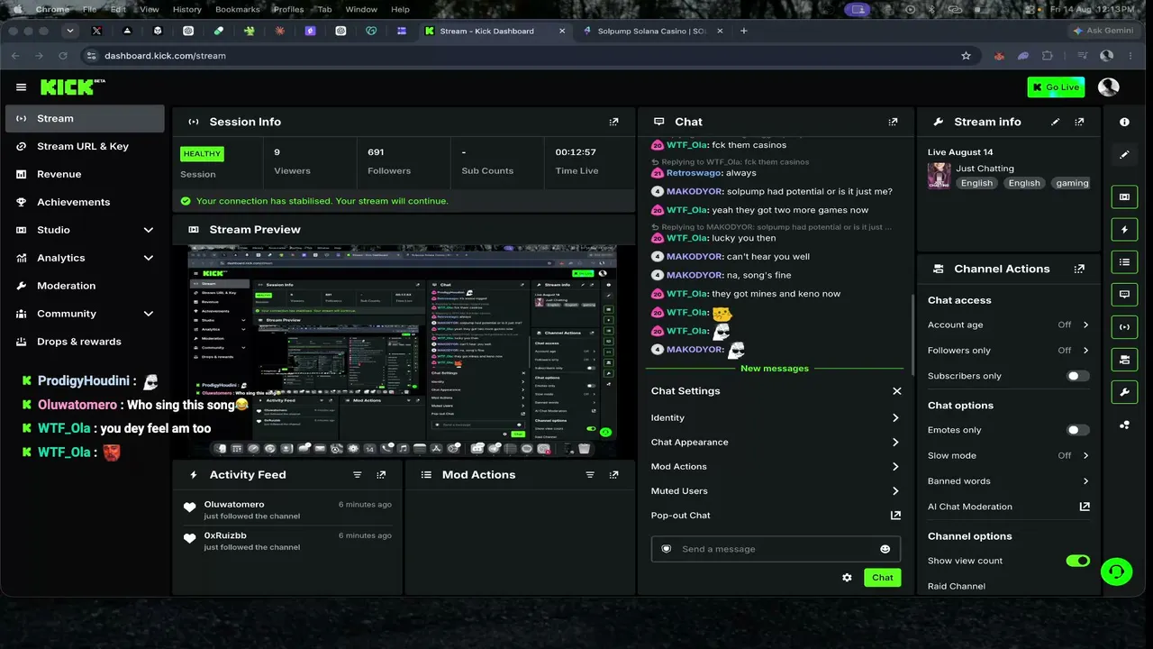The height and width of the screenshot is (649, 1153).
Task: Edit Stream info with the pencil icon
Action: pos(1056,122)
